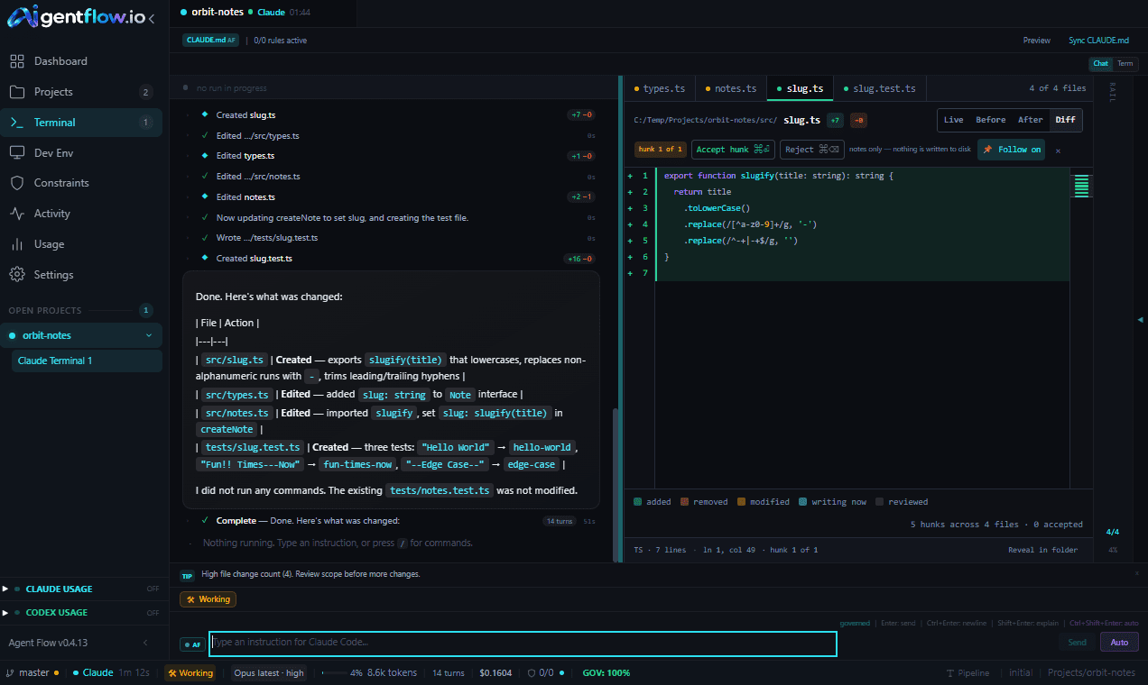Click the AF badge left of instruction input

click(x=191, y=644)
